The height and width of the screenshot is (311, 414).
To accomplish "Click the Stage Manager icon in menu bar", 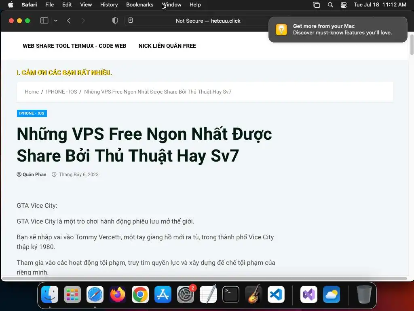I will tap(316, 5).
